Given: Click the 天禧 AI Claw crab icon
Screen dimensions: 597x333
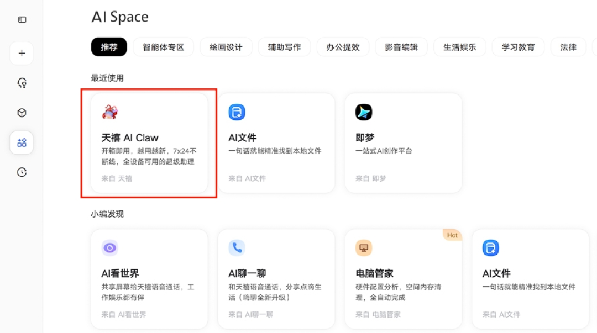Looking at the screenshot, I should [x=110, y=112].
